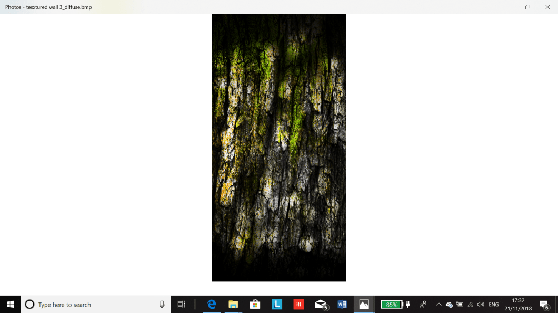
Task: Open Task View
Action: (181, 304)
